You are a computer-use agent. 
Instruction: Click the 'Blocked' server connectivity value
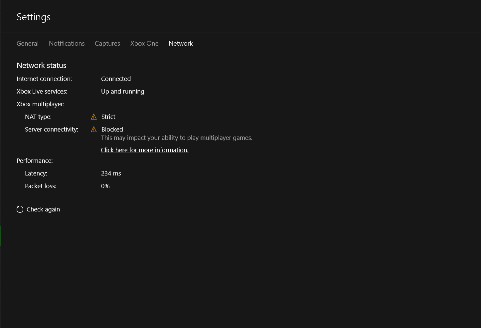(x=112, y=130)
